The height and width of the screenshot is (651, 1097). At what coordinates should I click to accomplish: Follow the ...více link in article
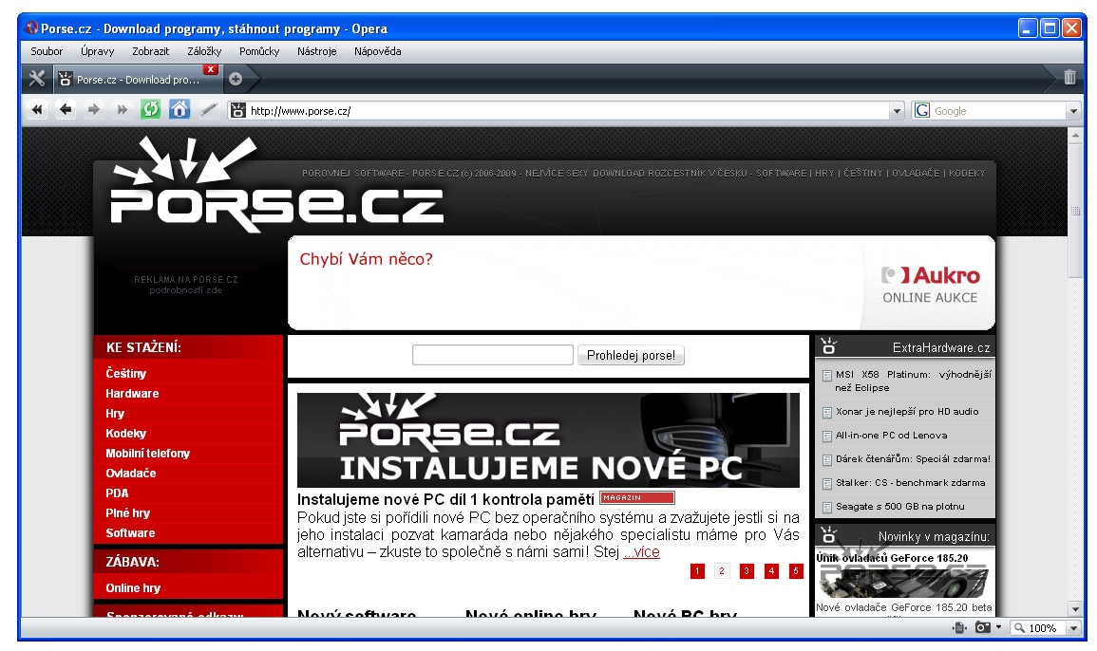click(641, 551)
